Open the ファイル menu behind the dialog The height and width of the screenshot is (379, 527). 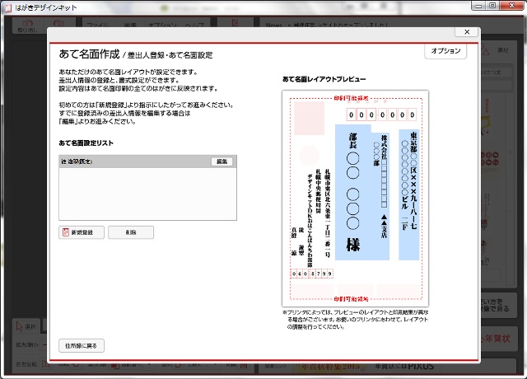(x=99, y=25)
